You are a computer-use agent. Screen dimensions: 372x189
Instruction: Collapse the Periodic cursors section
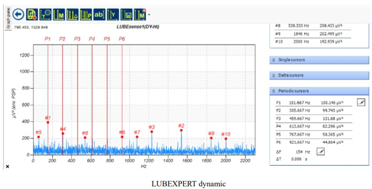(319, 91)
